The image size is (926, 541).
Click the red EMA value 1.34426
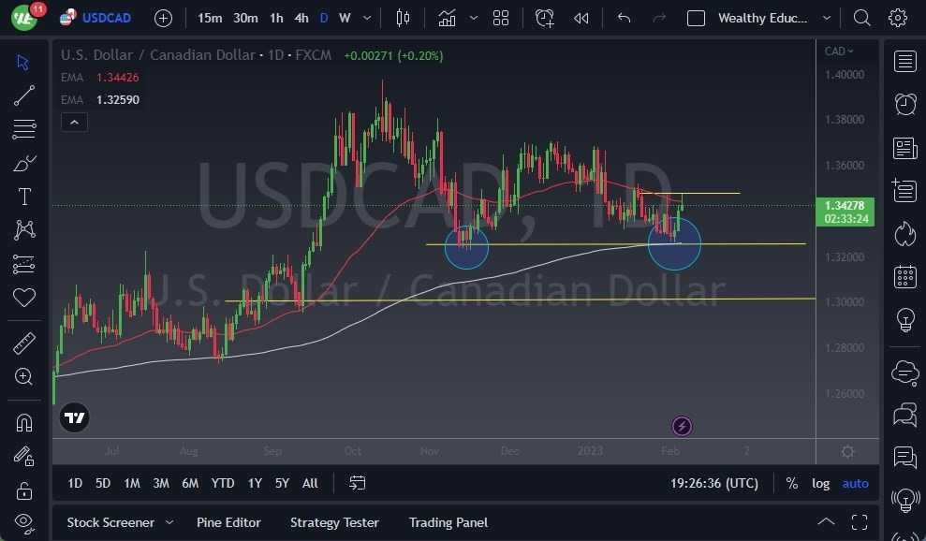pos(117,79)
